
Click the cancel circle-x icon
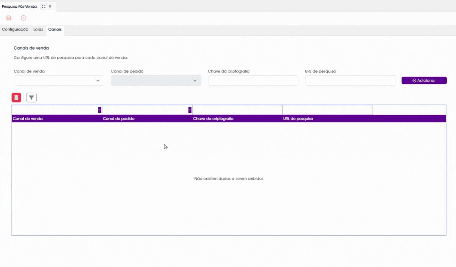(x=23, y=18)
